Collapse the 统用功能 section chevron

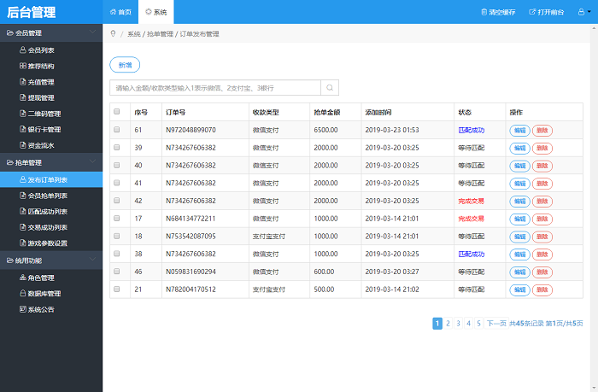click(92, 260)
